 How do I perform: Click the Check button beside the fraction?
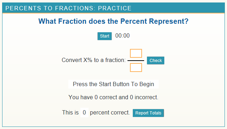155,61
